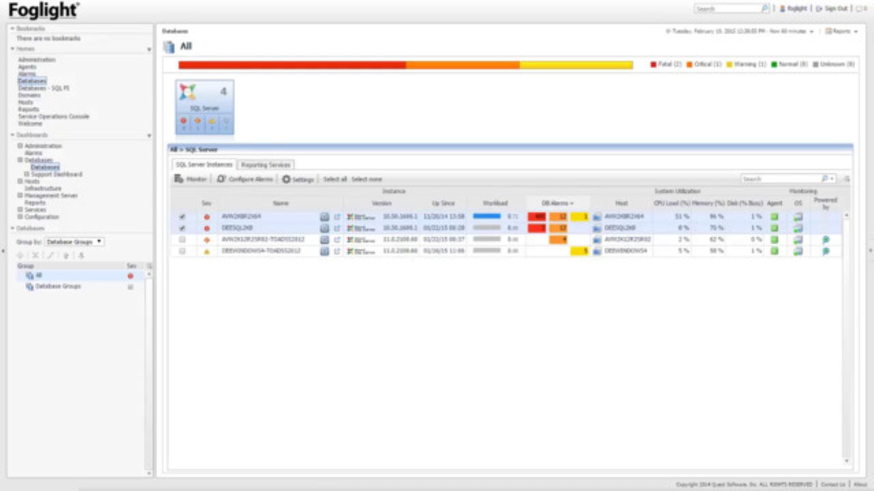Click Powered by icon for DEEWINDOWS4-TOADSS2012
Screen dimensions: 874x491
click(825, 251)
